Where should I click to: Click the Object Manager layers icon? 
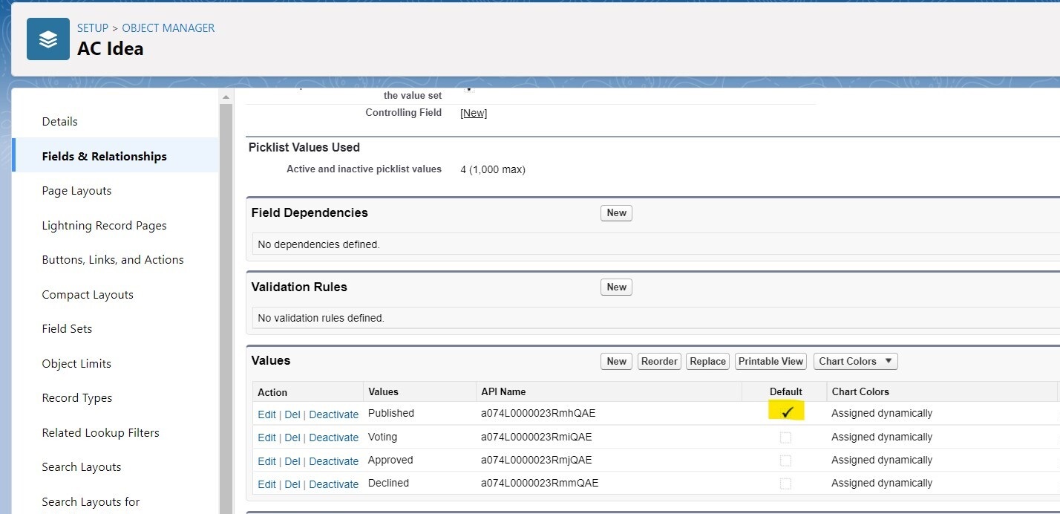point(48,39)
